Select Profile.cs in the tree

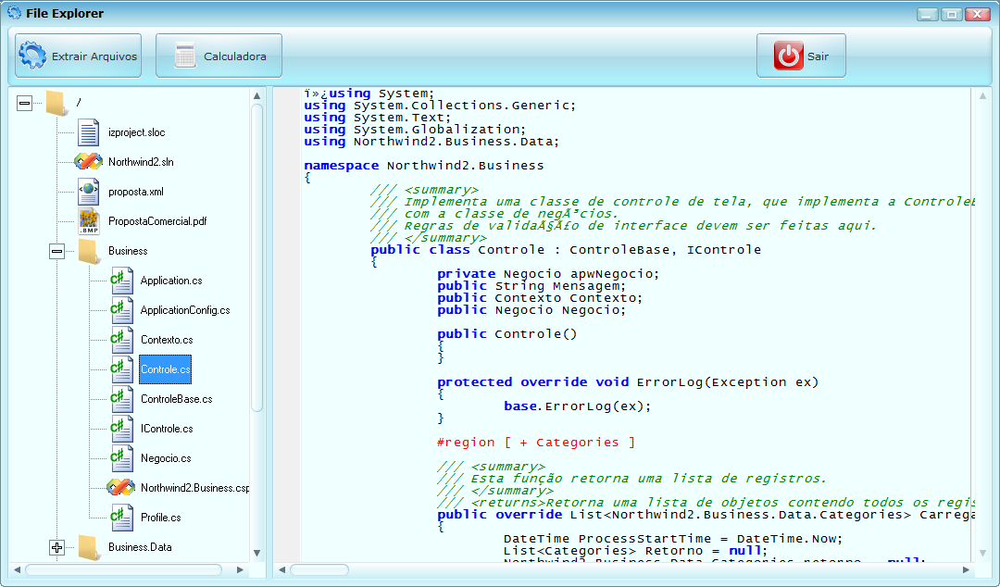161,518
